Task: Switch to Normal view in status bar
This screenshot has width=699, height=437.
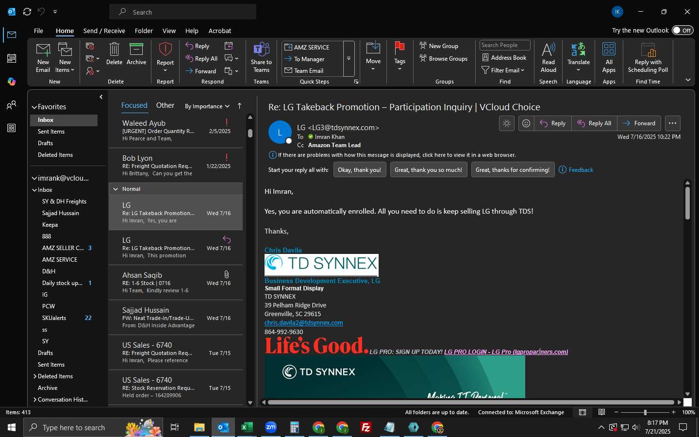Action: point(582,412)
